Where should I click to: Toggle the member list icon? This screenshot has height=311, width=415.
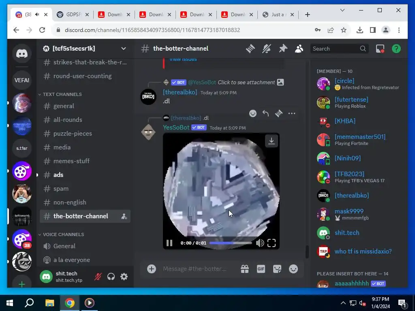[x=299, y=49]
